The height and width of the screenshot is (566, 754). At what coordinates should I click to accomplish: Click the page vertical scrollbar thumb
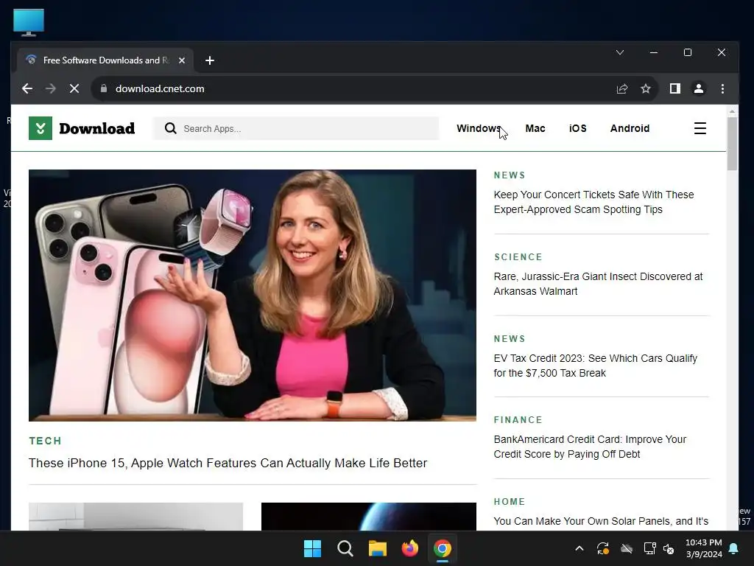[732, 144]
